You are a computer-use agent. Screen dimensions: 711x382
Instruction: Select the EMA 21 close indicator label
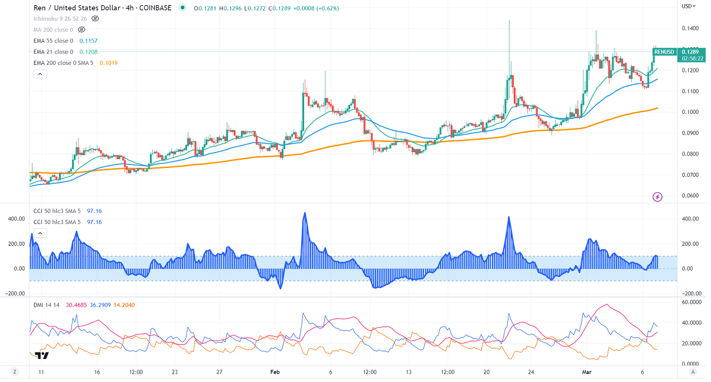point(53,52)
